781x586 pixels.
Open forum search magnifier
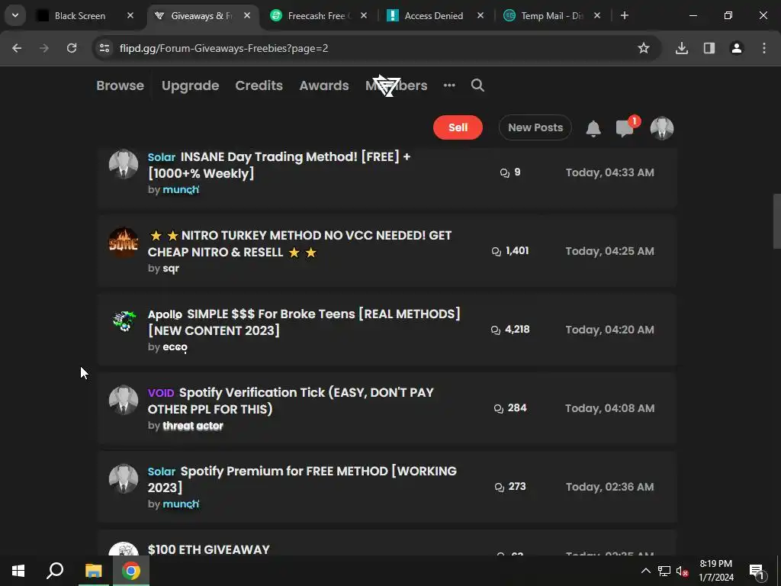tap(477, 85)
